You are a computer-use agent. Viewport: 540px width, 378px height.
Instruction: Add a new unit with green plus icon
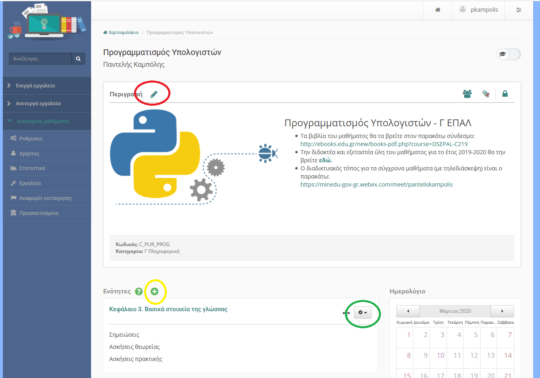(x=154, y=291)
